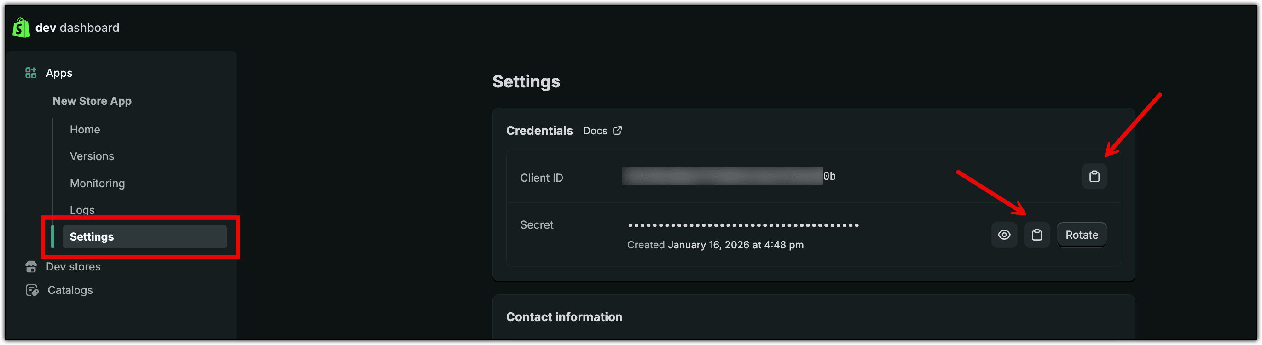Image resolution: width=1262 pixels, height=345 pixels.
Task: Copy the Client ID with clipboard icon
Action: coord(1094,176)
